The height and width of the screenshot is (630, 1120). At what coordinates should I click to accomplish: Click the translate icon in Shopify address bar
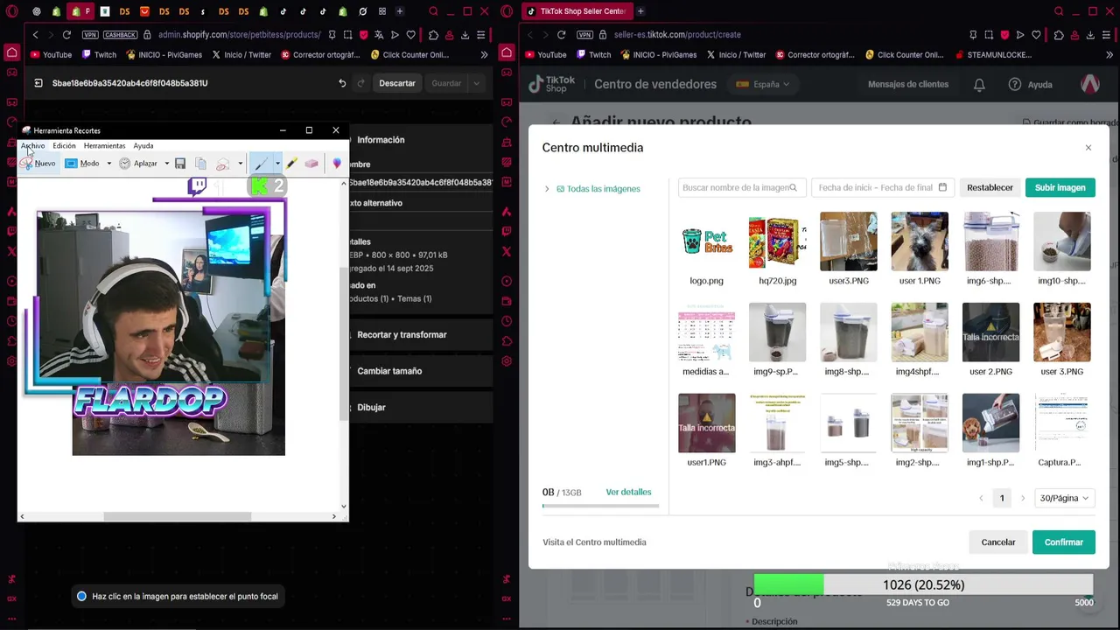[x=379, y=35]
